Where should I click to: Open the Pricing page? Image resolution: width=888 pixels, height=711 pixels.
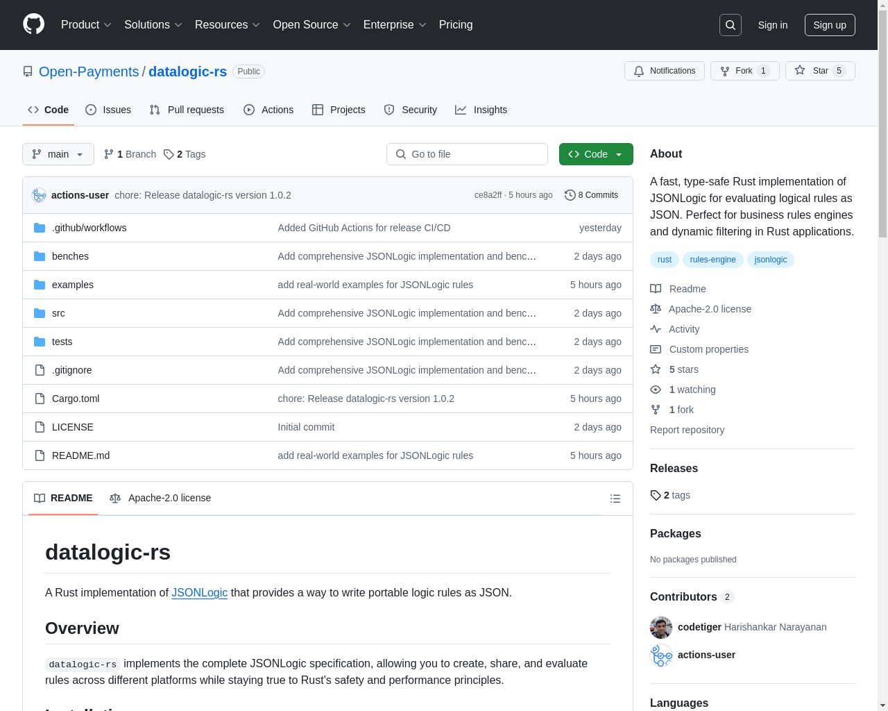pyautogui.click(x=456, y=25)
